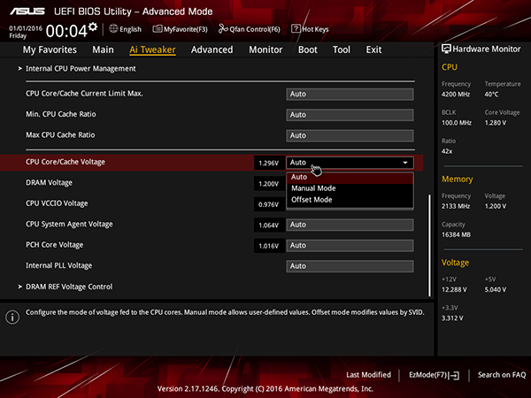Click the English language button
This screenshot has height=398, width=531.
pos(126,29)
